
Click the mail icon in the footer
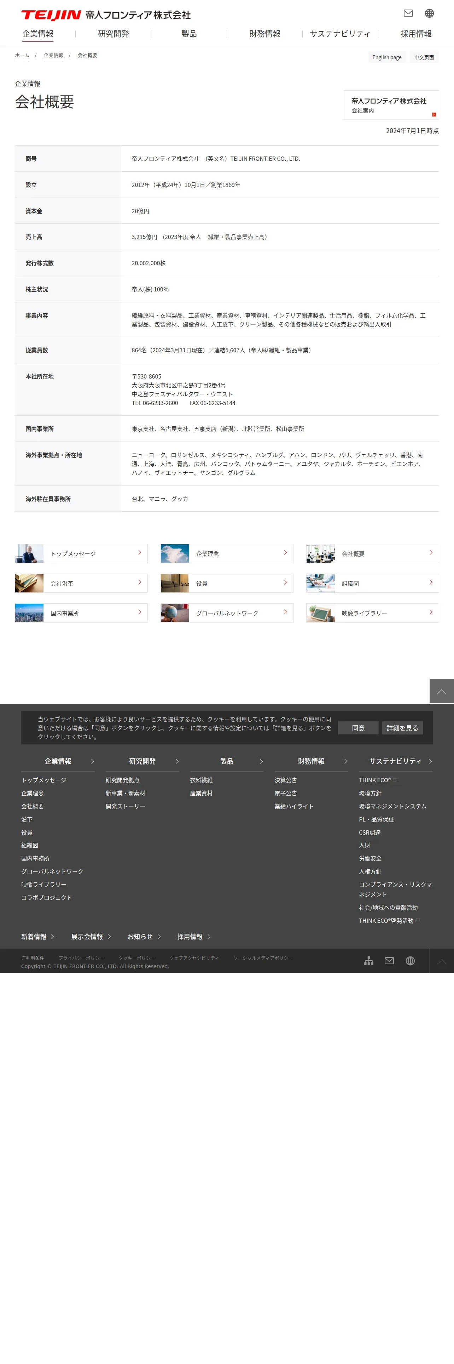(389, 961)
